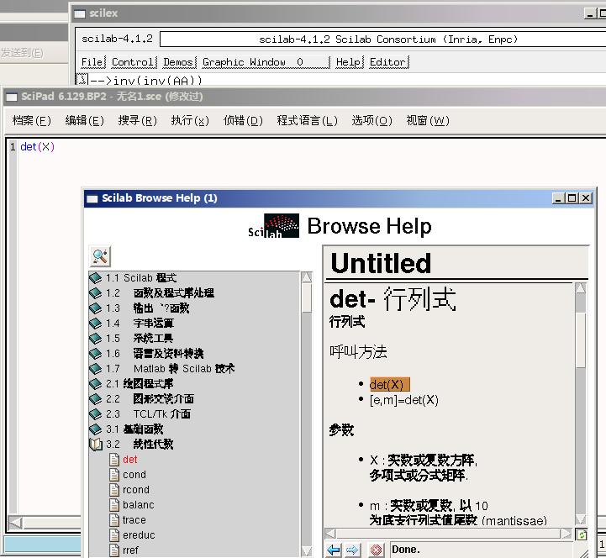Click the help content scrollbar down arrow

click(581, 519)
